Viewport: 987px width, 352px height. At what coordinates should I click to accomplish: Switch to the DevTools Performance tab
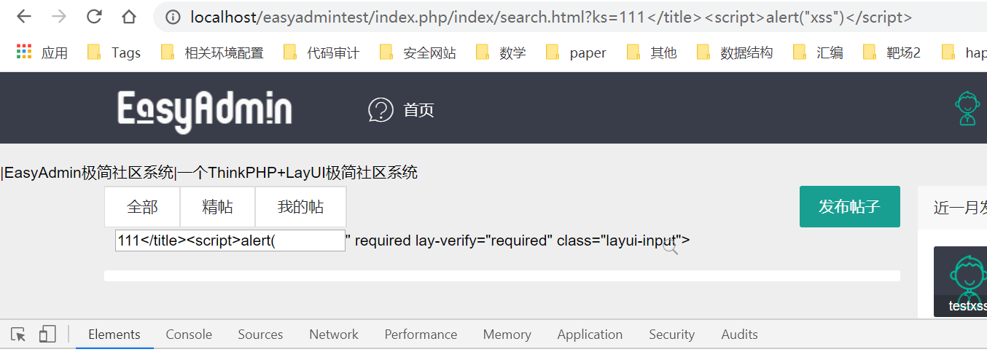[421, 335]
